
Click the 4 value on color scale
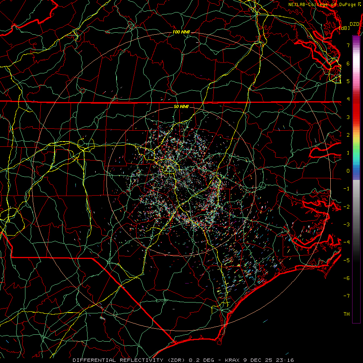click(x=348, y=99)
